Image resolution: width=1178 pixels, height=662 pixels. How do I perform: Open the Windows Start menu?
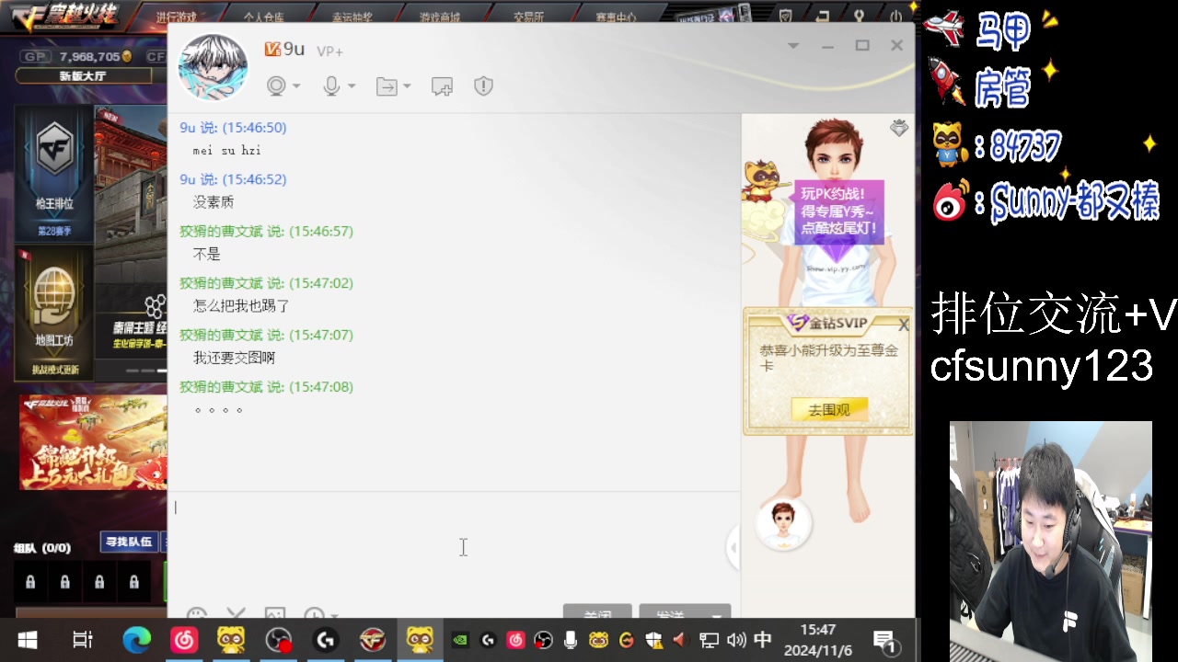pos(27,640)
